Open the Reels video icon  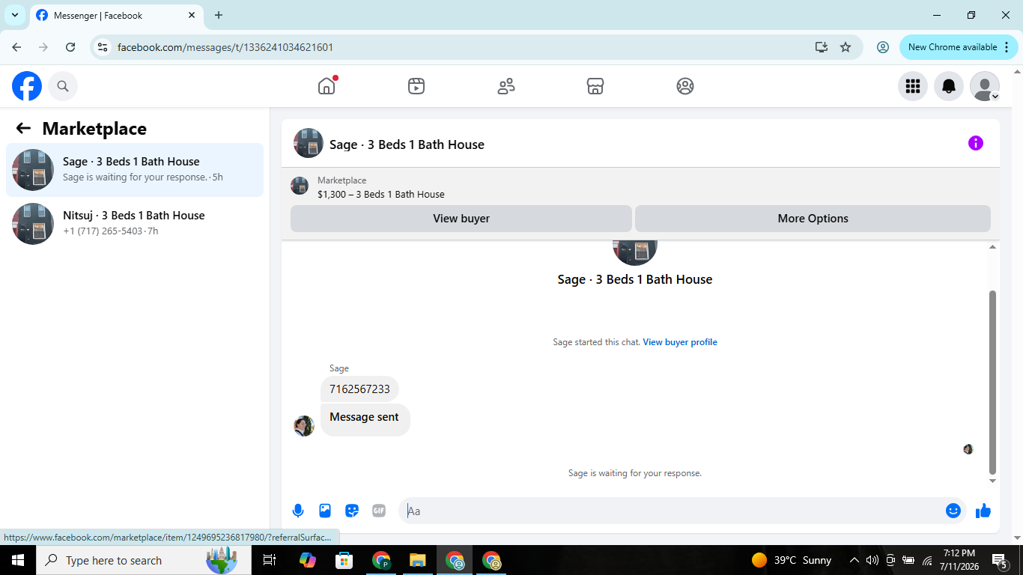pos(416,86)
